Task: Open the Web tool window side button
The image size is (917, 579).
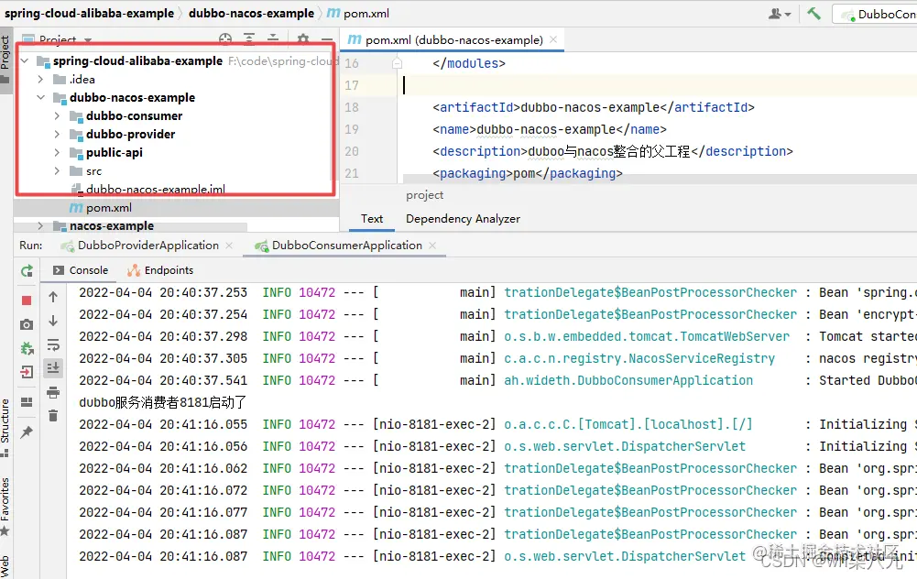Action: point(5,566)
